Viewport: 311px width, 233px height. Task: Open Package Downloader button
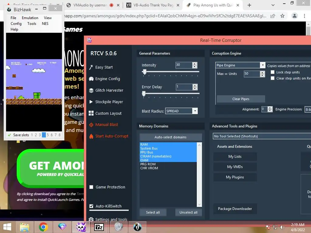[x=235, y=209]
